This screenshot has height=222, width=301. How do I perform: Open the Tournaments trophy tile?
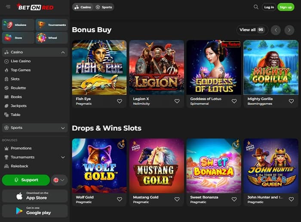pos(52,25)
